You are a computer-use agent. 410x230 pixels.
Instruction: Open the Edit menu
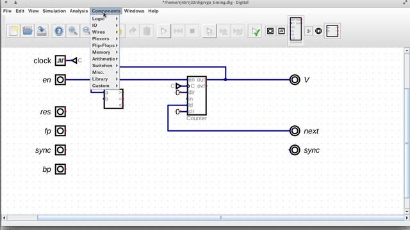(20, 11)
